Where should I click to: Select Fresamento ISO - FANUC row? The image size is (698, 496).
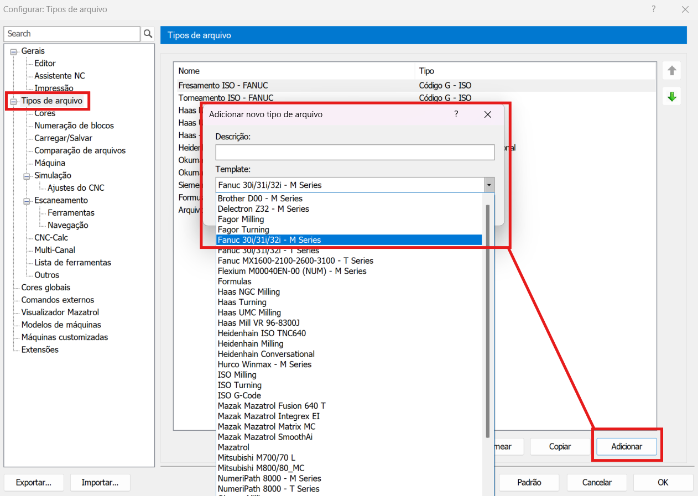pos(415,86)
